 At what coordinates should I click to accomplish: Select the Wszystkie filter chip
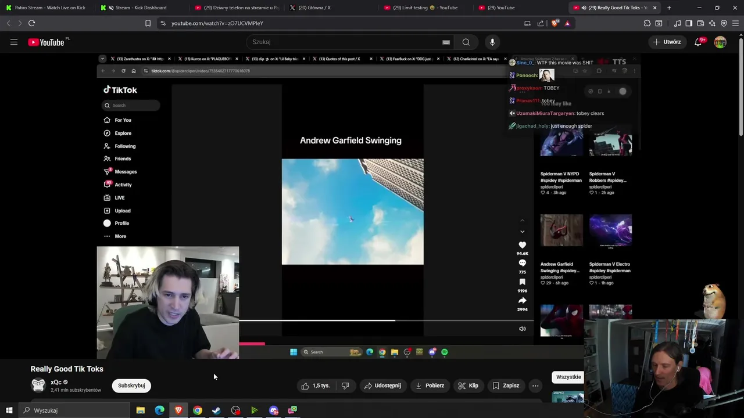[568, 377]
